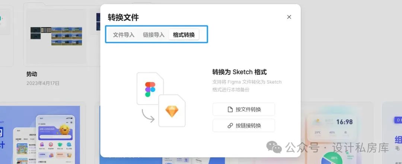Close the 转换文件 dialog

click(289, 17)
